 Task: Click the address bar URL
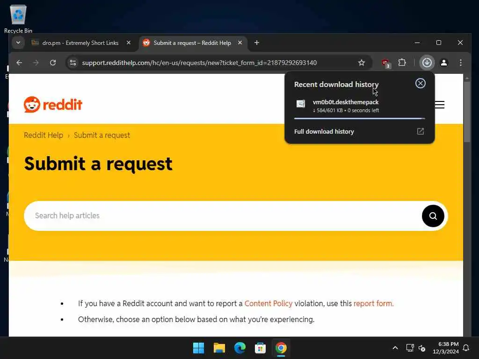(199, 63)
